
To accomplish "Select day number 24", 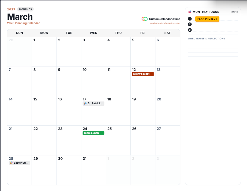I will point(85,129).
